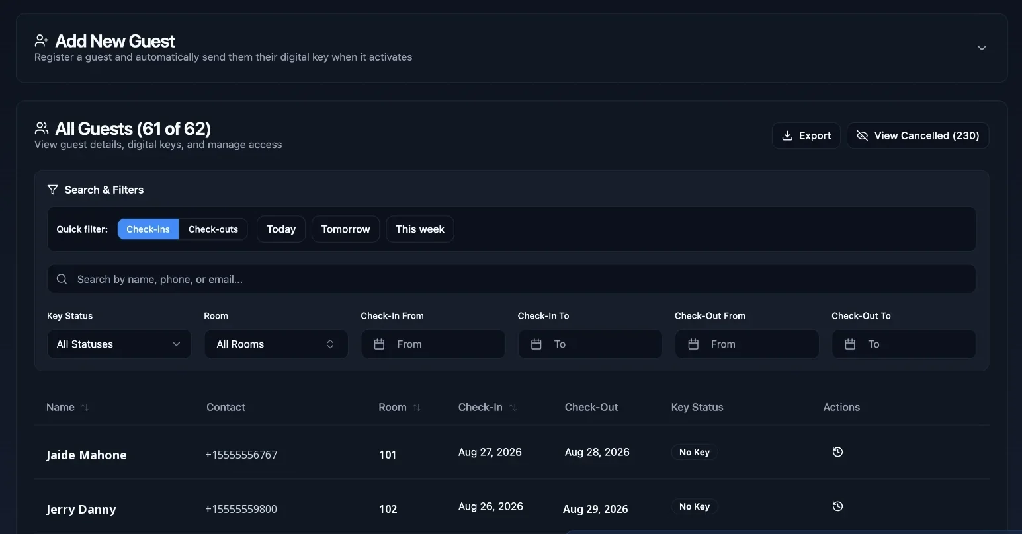
Task: Click the Add New Guest person-plus icon
Action: tap(42, 41)
